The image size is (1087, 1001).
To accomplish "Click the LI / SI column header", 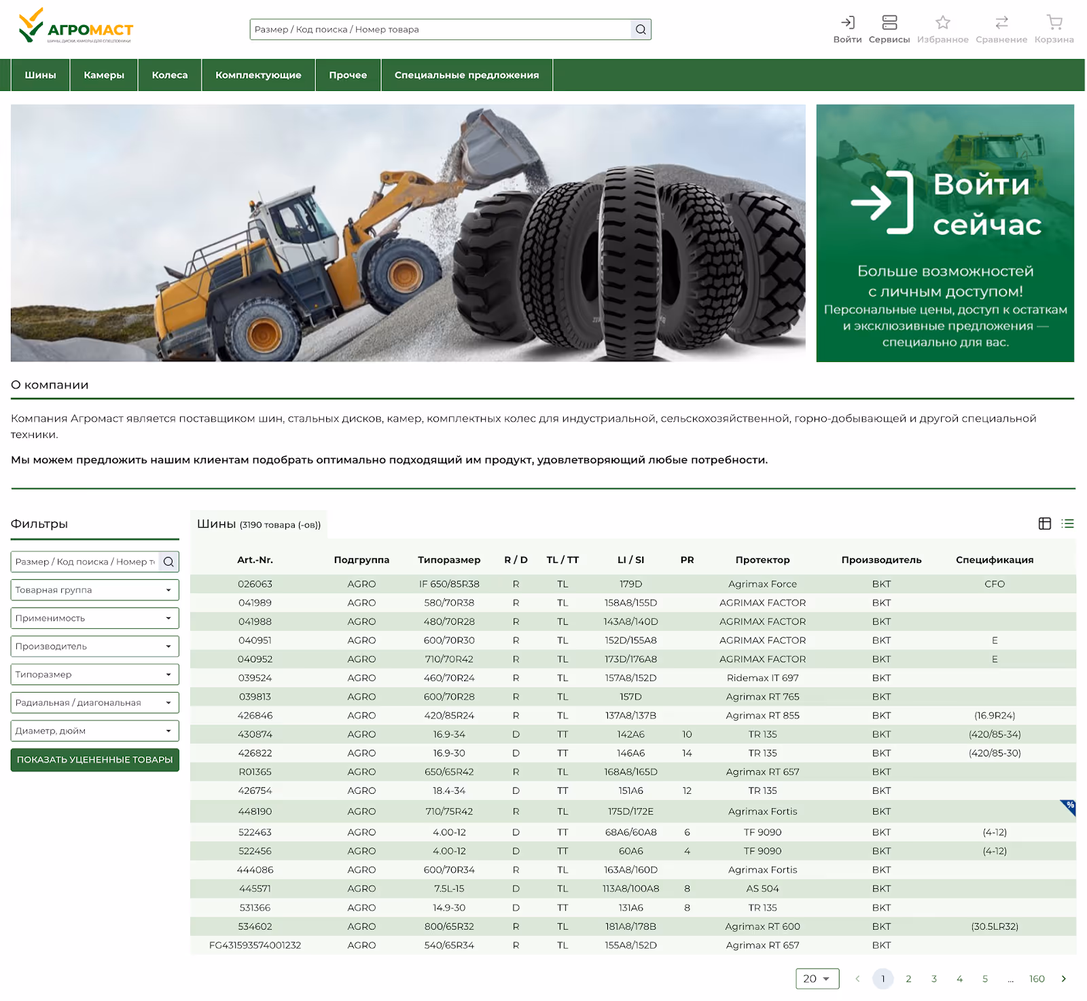I will [x=630, y=560].
